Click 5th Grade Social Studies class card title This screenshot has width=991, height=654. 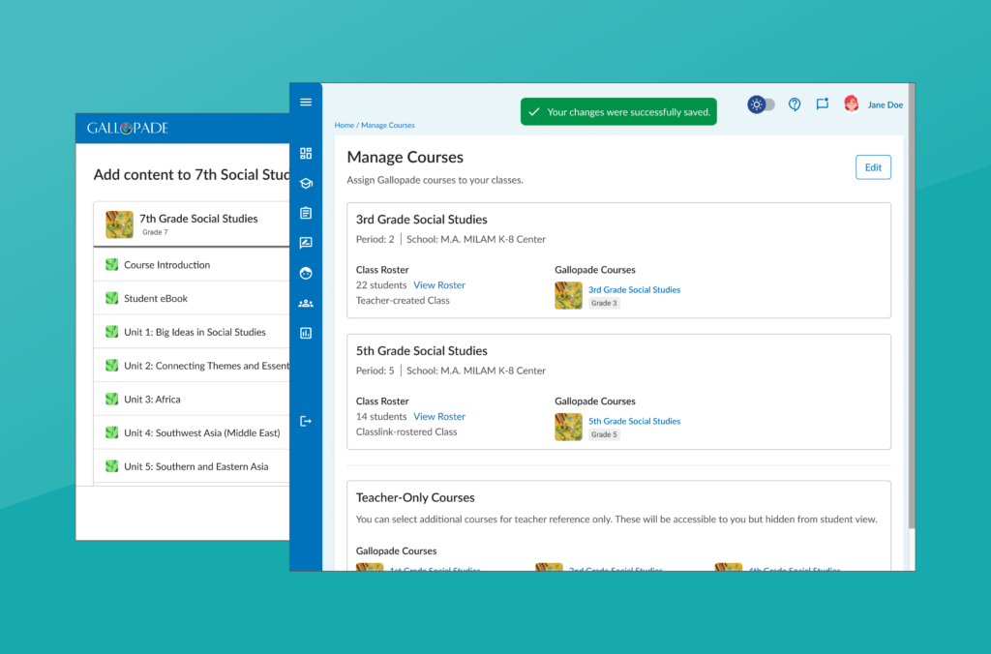(x=422, y=350)
